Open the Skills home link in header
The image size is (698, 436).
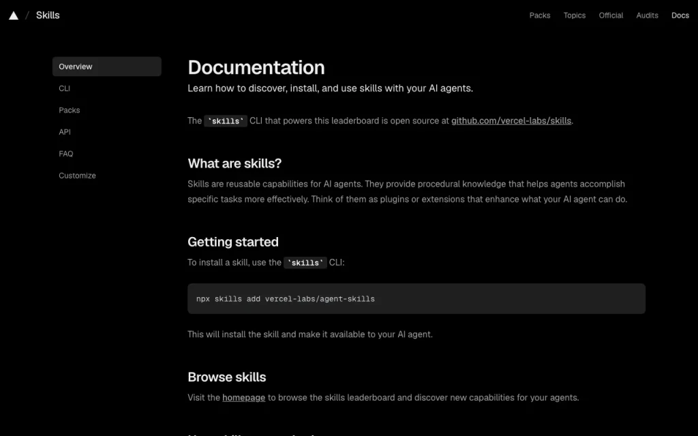(48, 15)
